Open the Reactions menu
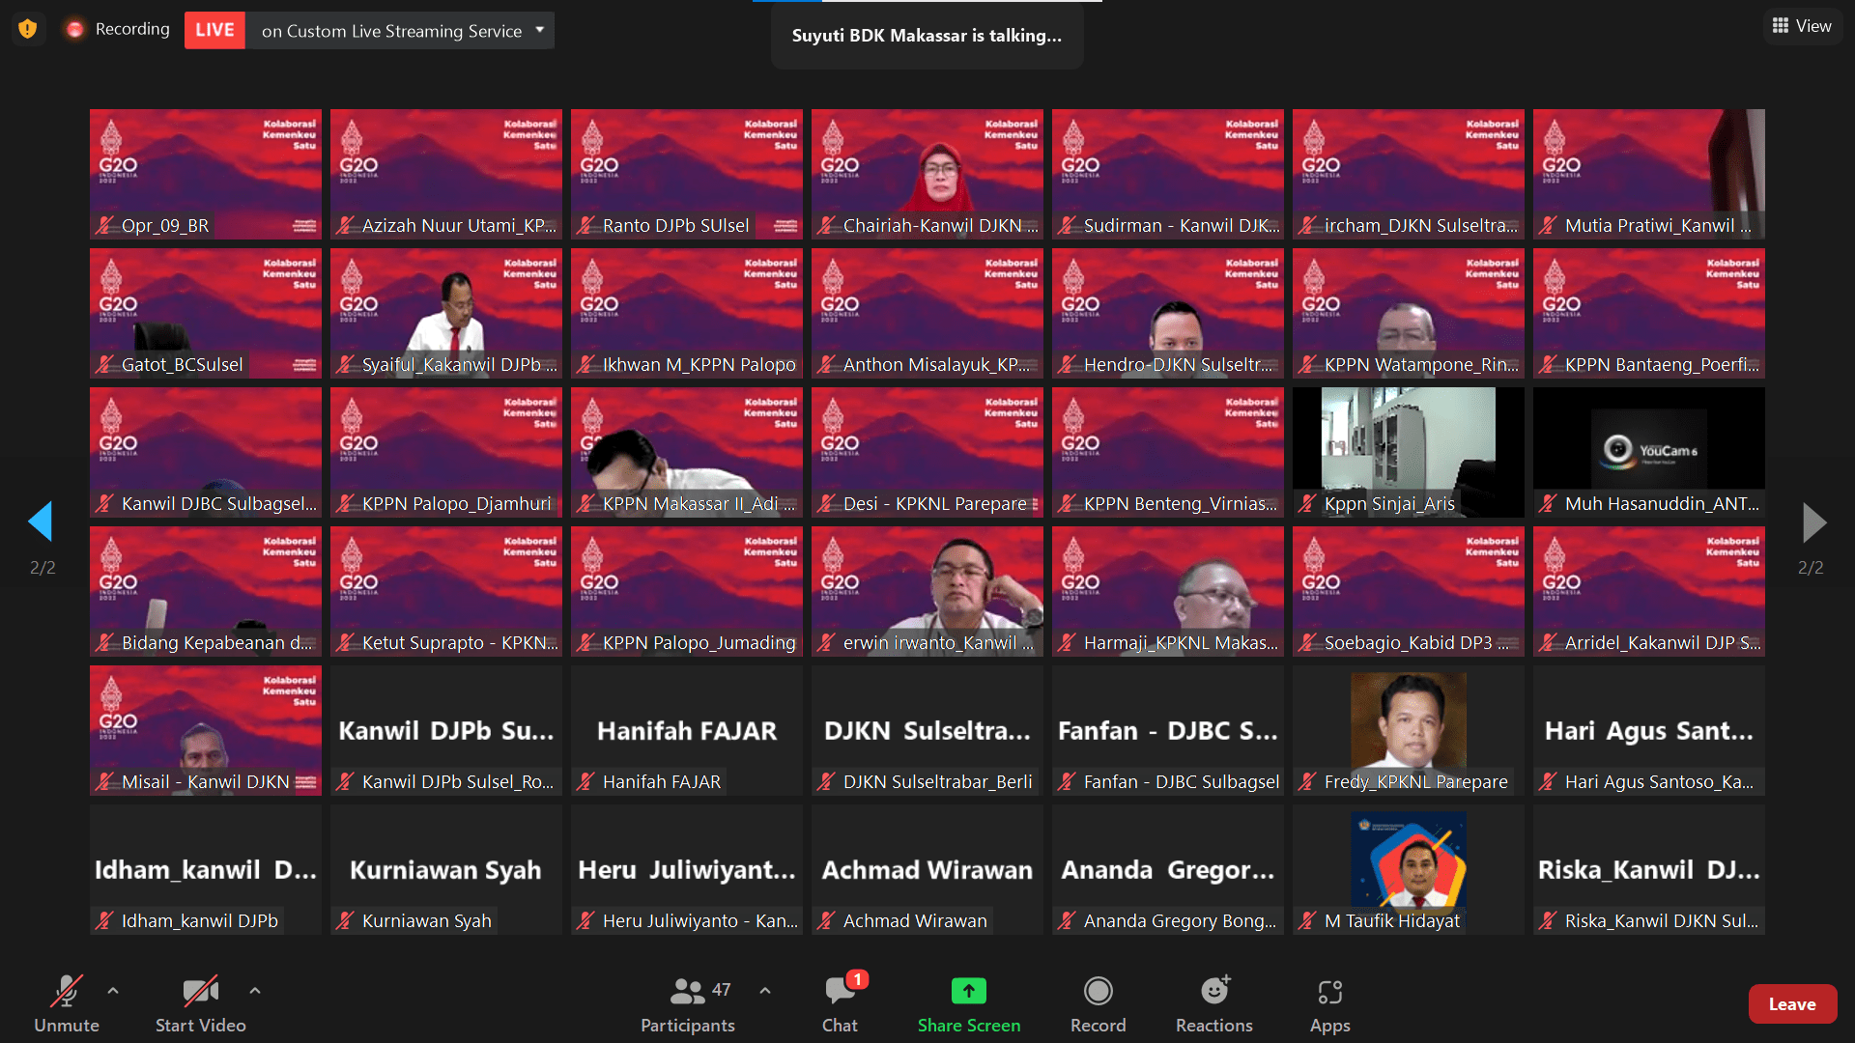Screen dimensions: 1855x1043 click(1213, 992)
